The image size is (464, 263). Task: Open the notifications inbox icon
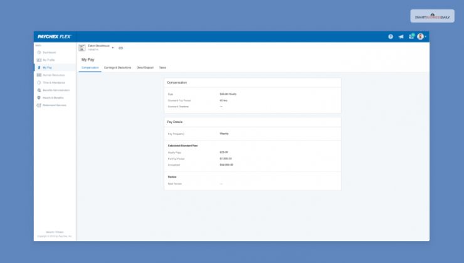[411, 36]
